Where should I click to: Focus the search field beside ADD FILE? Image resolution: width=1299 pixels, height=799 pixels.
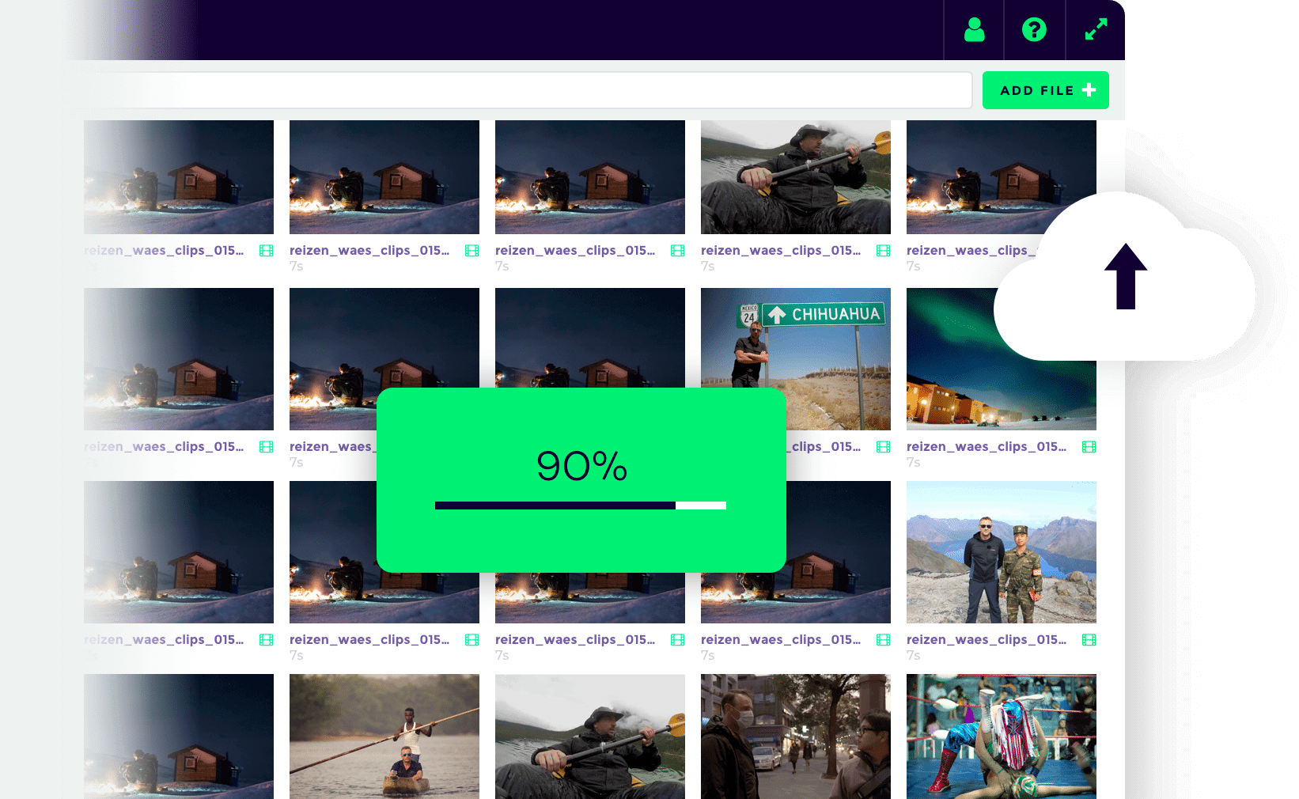tap(522, 90)
